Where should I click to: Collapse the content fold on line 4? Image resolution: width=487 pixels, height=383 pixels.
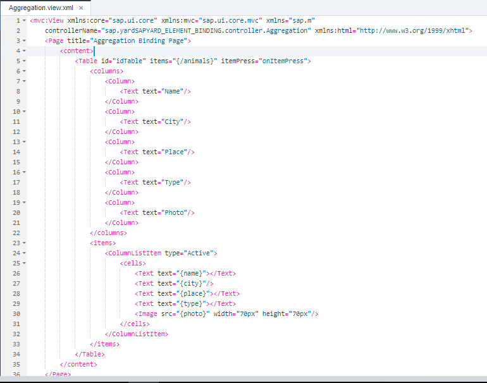coord(24,51)
